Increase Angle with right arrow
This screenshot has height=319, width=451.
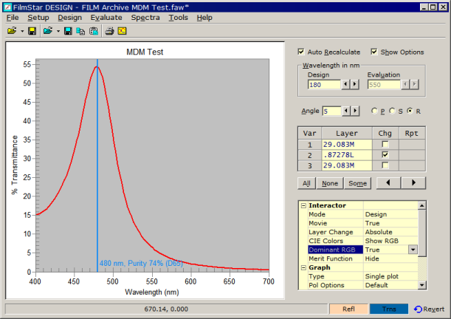[x=355, y=111]
